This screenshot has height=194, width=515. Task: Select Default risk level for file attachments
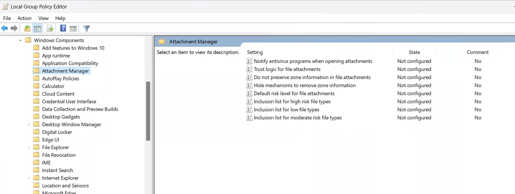tap(294, 93)
